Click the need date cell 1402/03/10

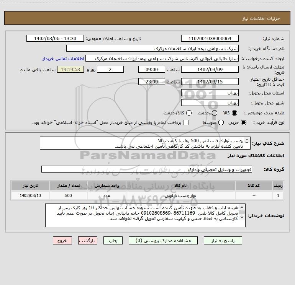[x=30, y=195]
